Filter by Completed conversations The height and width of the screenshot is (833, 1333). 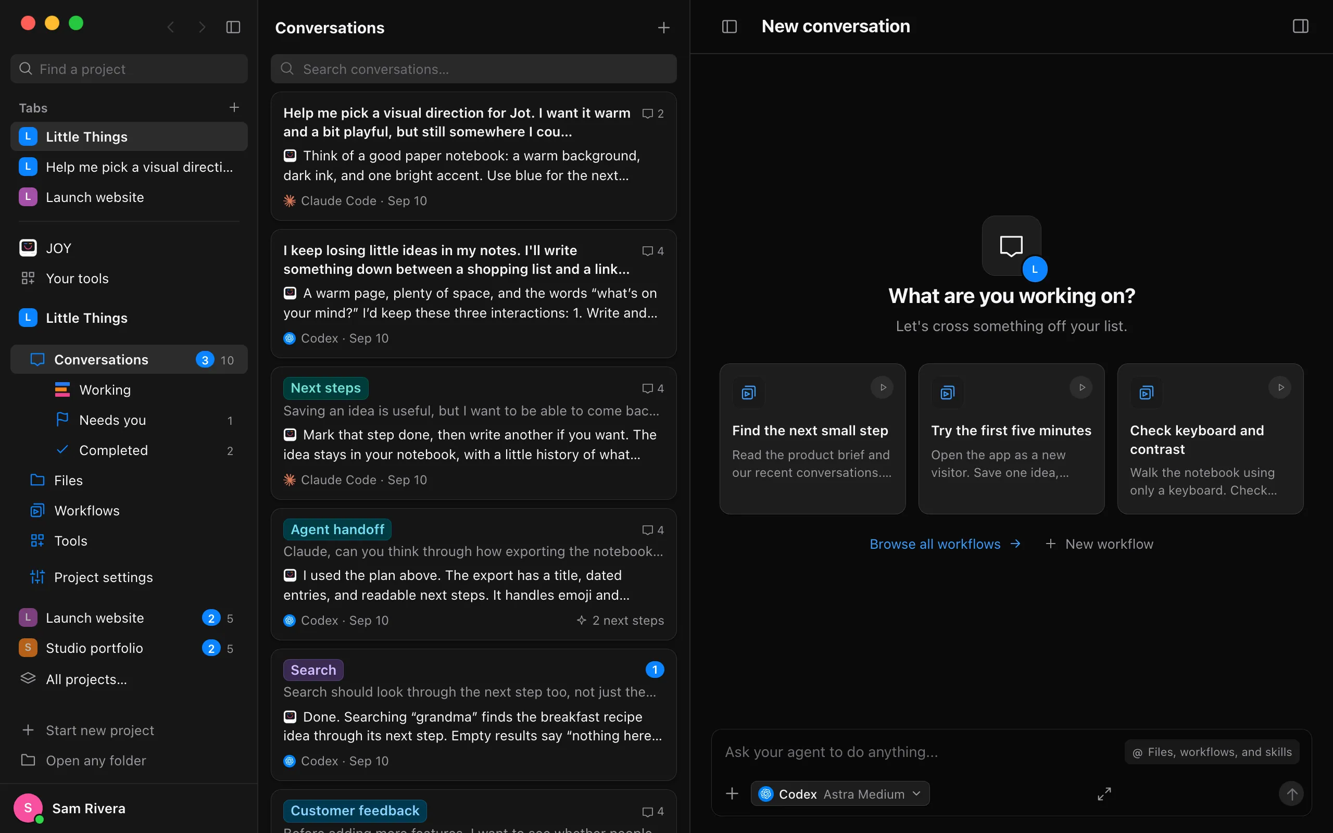click(129, 451)
